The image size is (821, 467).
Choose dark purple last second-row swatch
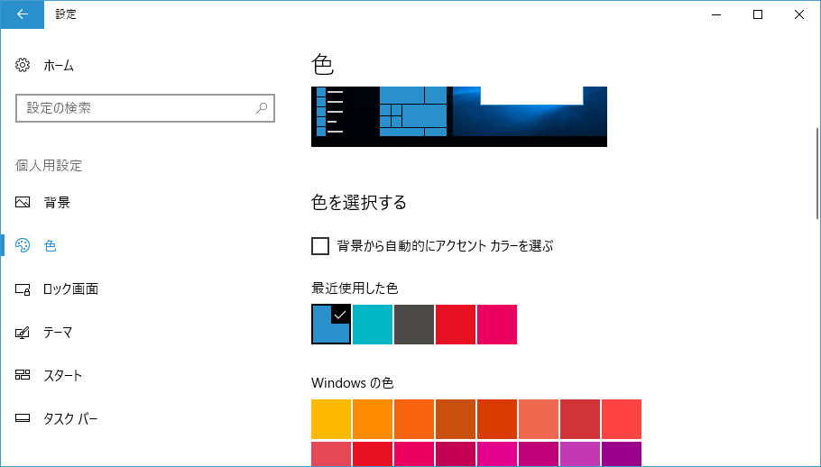pos(622,453)
